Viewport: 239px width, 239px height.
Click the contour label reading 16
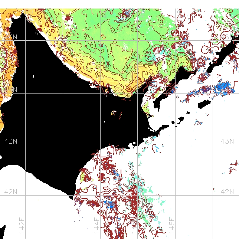pos(97,26)
